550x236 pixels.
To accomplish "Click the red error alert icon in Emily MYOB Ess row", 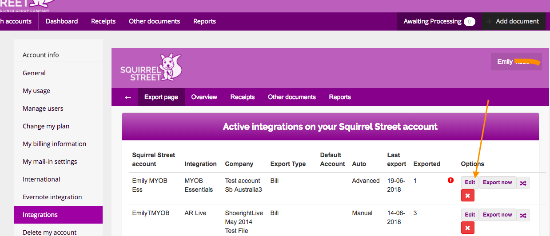I will tap(451, 180).
